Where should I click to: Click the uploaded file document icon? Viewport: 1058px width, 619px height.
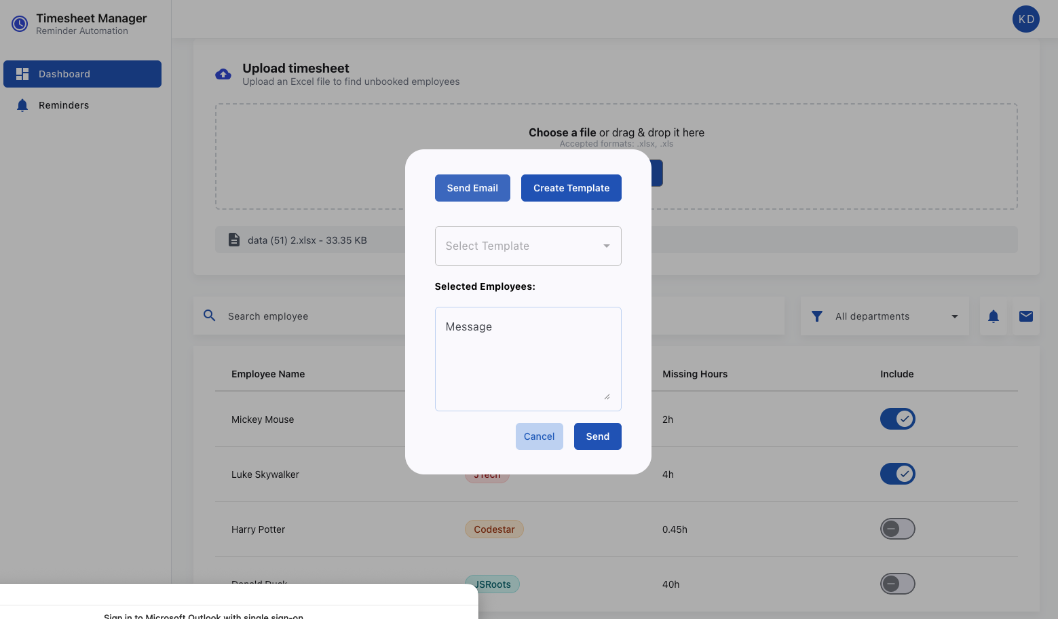point(234,240)
